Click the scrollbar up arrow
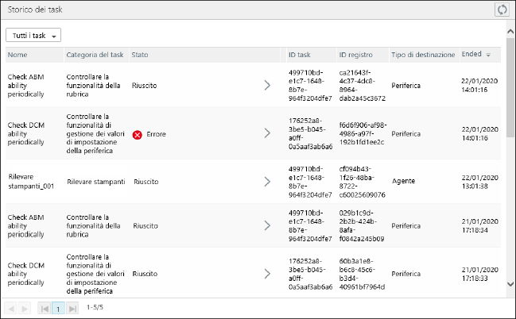Screen dimensions: 516x319 (510, 33)
